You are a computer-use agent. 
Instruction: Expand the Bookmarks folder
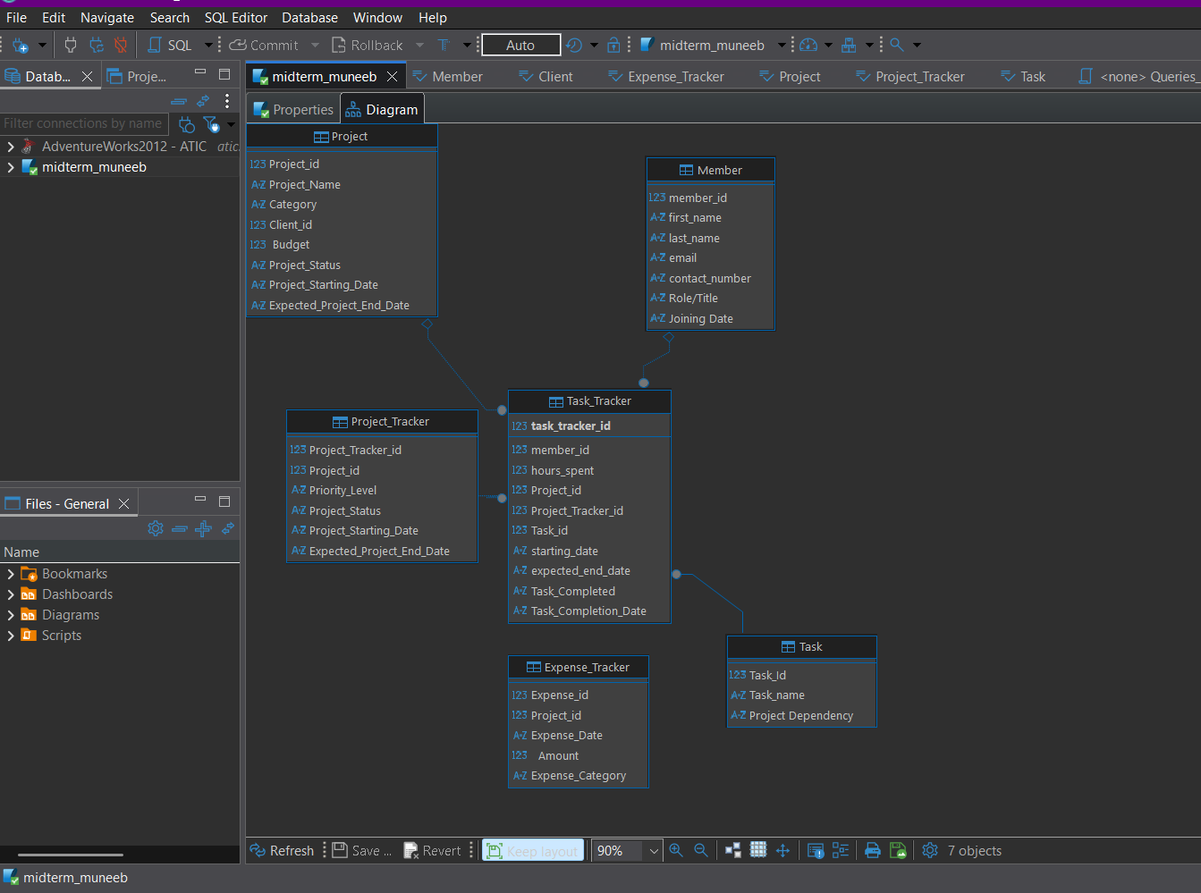[x=11, y=574]
